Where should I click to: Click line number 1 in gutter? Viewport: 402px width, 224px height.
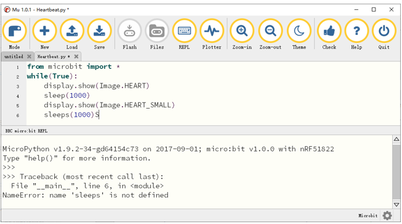pos(18,68)
